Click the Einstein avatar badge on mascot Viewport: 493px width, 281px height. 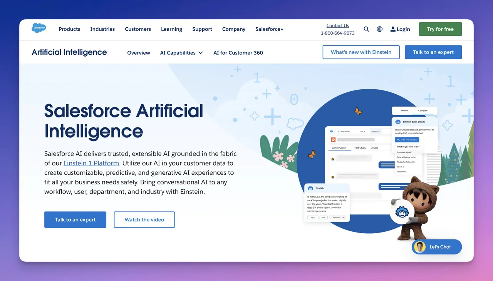tap(402, 211)
